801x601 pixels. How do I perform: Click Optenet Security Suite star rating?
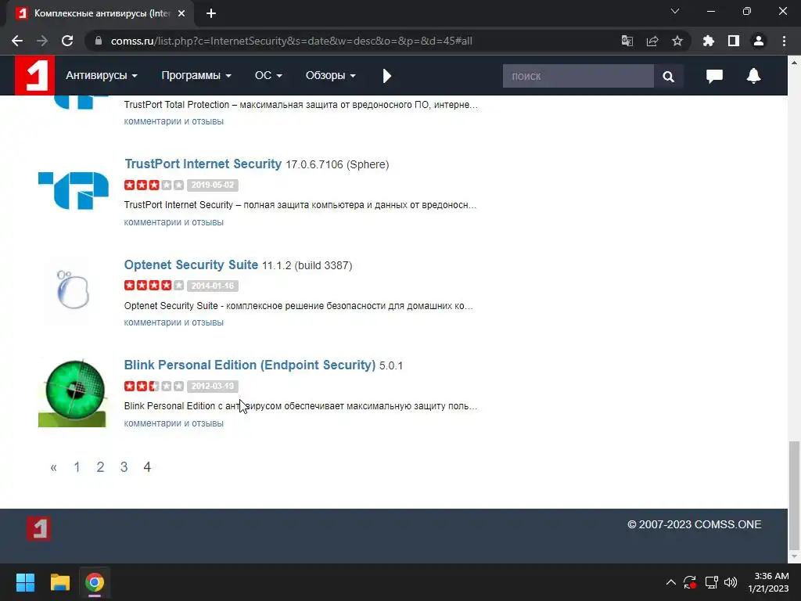coord(154,285)
